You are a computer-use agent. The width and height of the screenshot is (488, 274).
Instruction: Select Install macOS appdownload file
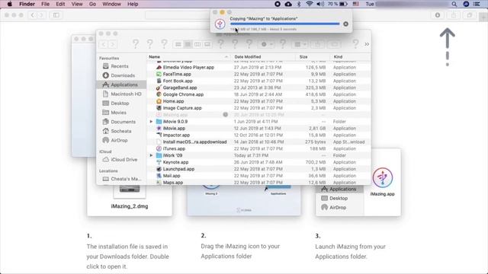258,142
